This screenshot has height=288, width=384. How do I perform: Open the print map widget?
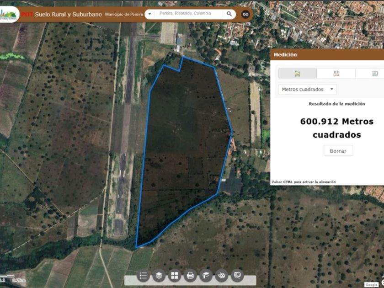[x=190, y=276]
